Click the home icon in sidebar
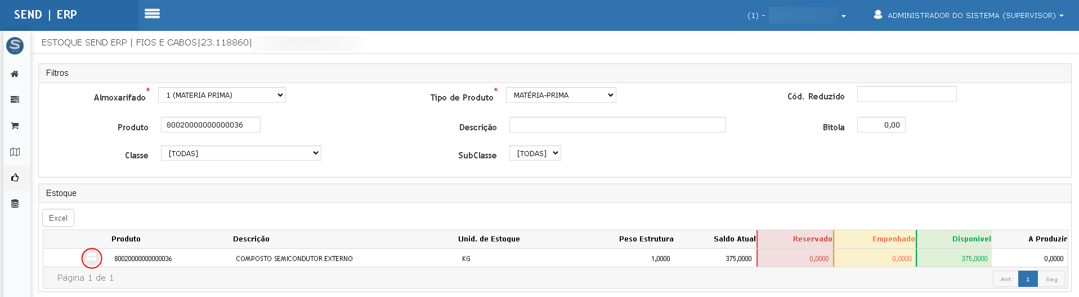The width and height of the screenshot is (1079, 297). pyautogui.click(x=15, y=74)
